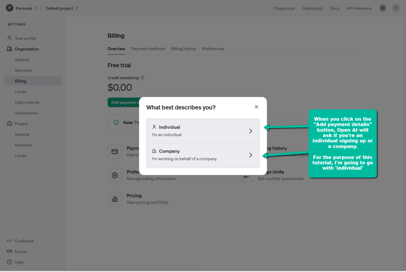Open the Playground link in header
406x272 pixels.
[284, 8]
